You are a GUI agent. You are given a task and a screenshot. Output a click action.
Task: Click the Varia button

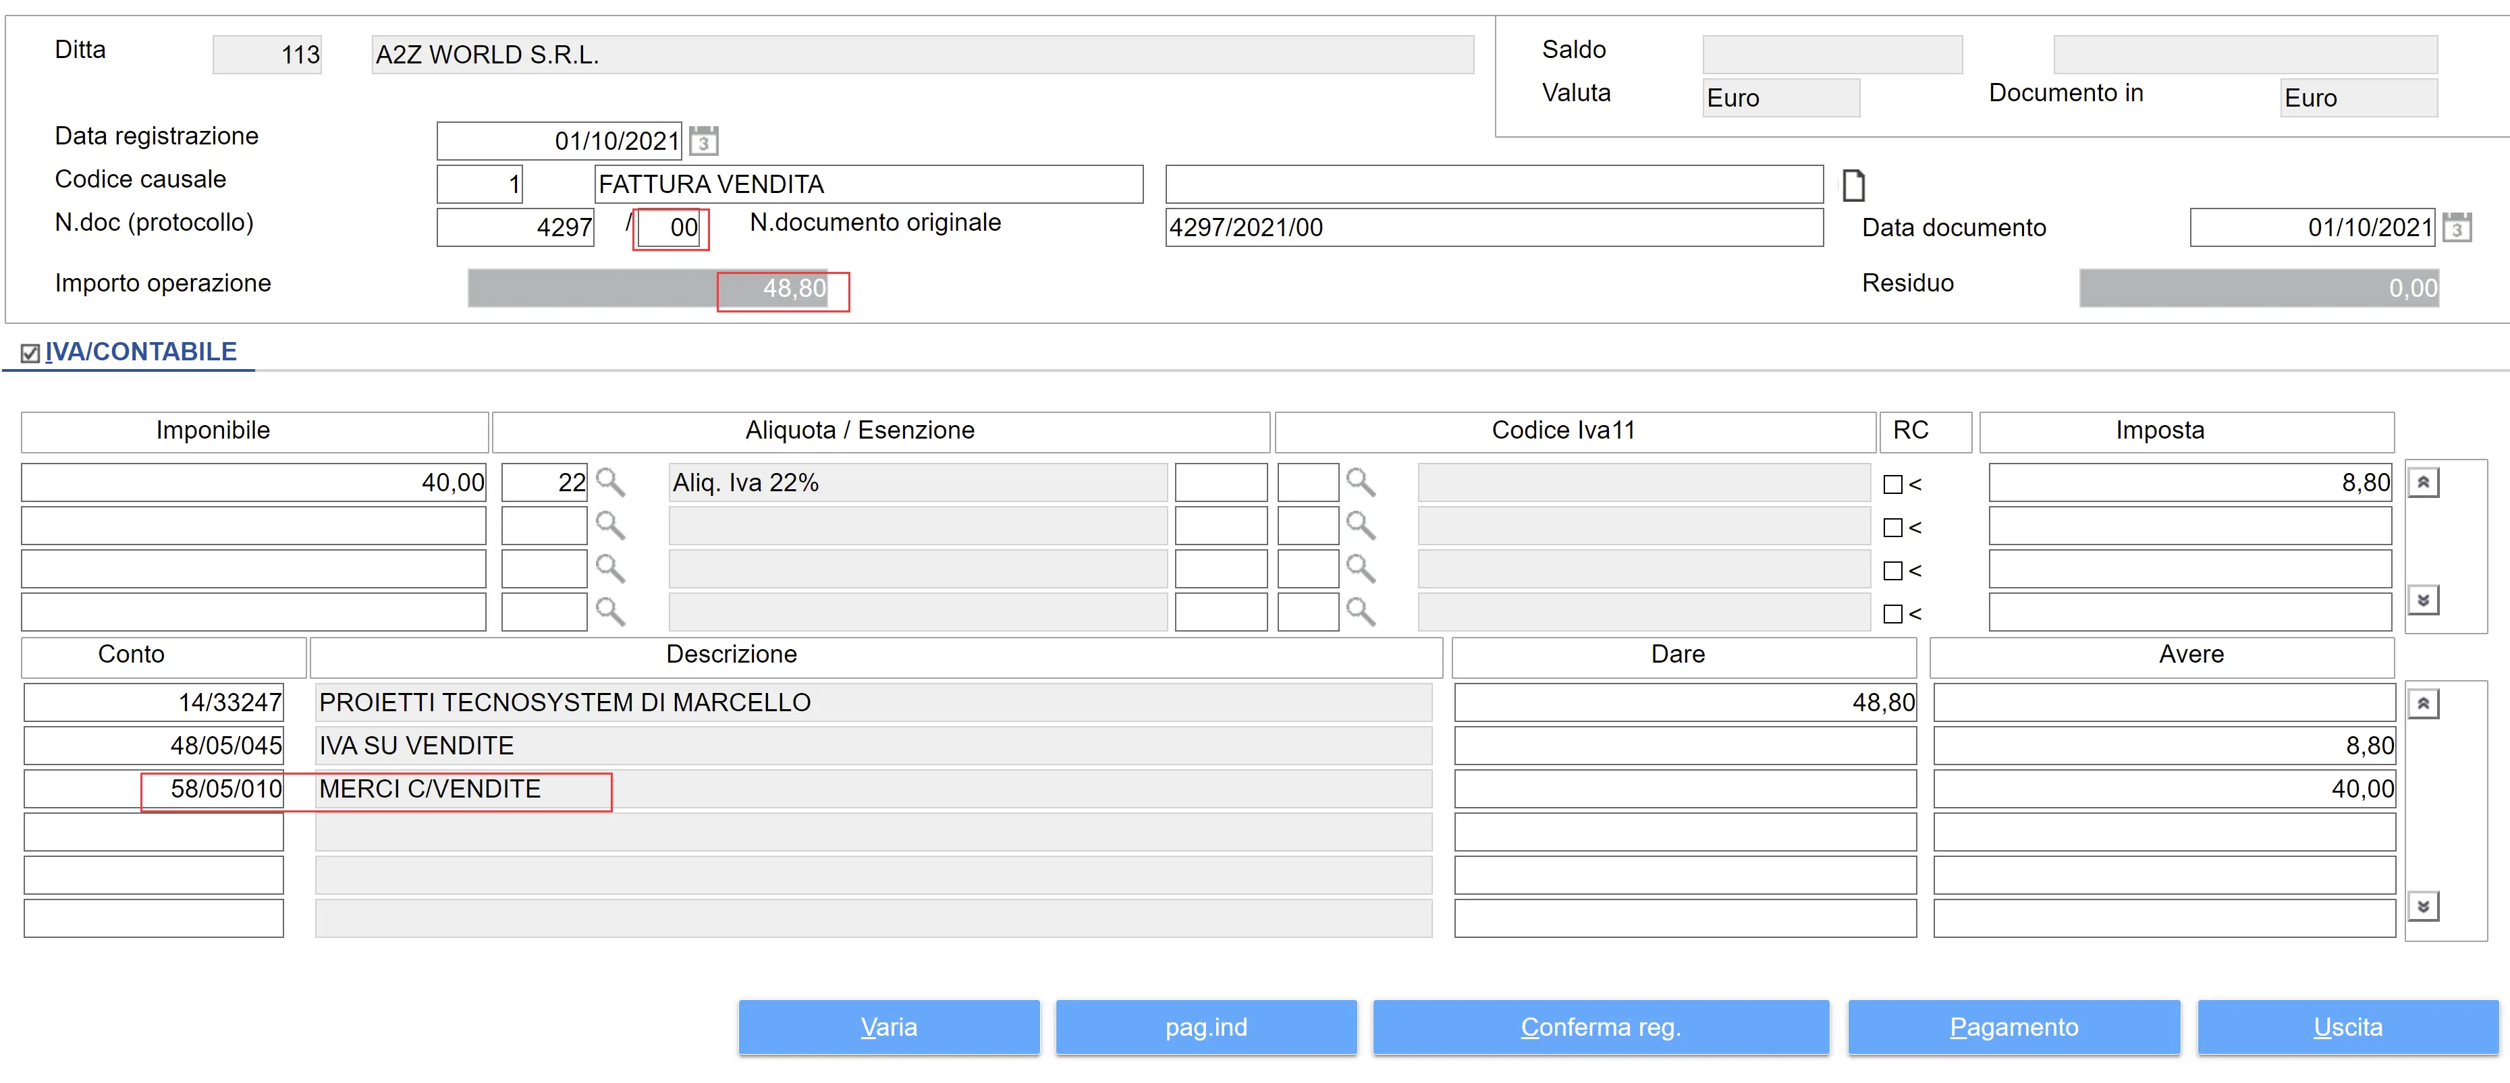click(x=889, y=1026)
